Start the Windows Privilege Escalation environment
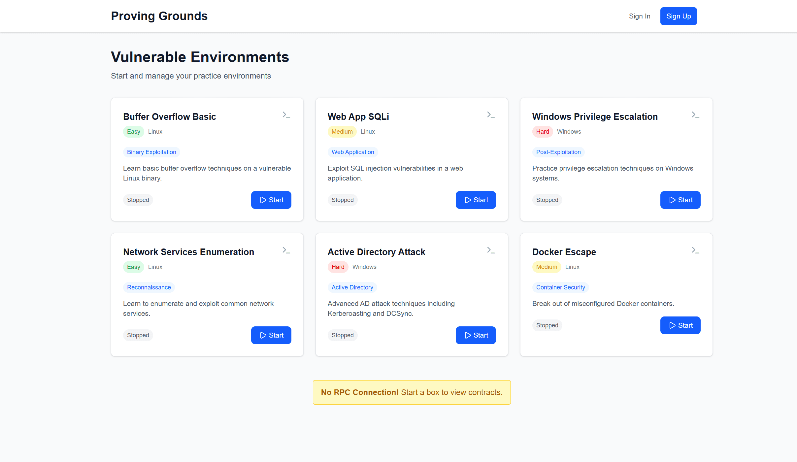The height and width of the screenshot is (462, 797). 680,200
